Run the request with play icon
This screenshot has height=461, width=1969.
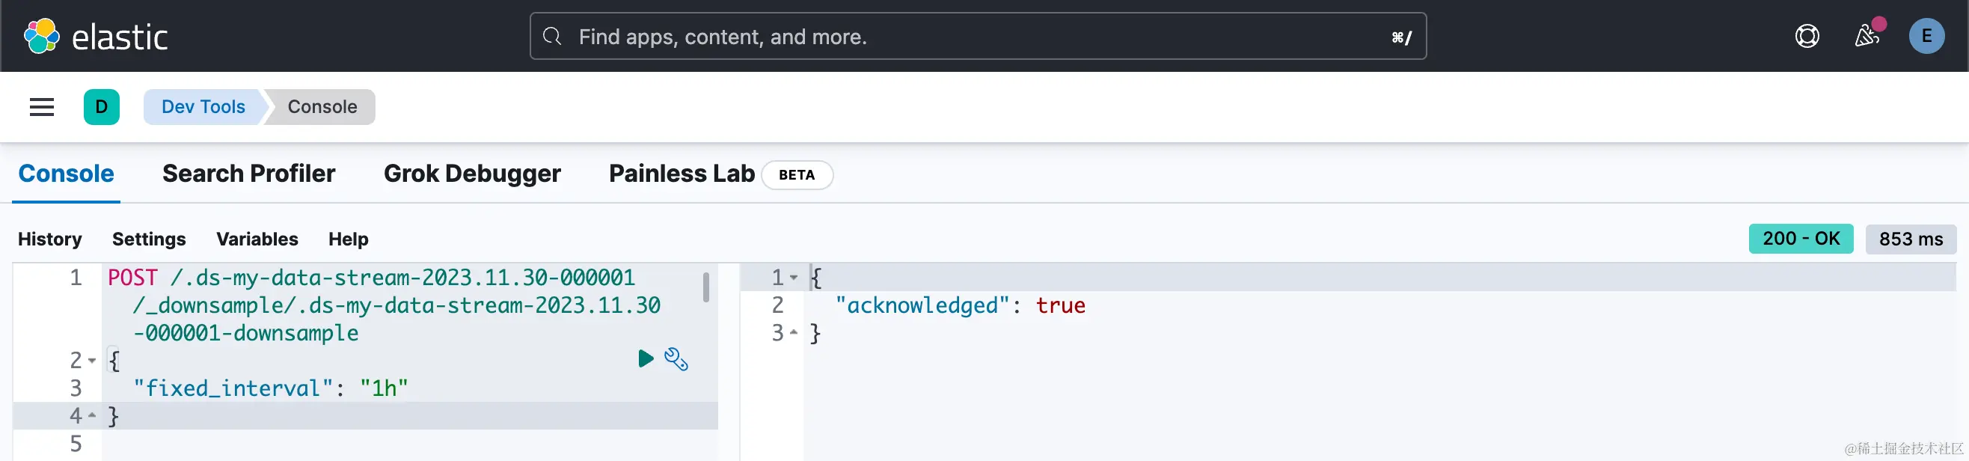pos(645,358)
